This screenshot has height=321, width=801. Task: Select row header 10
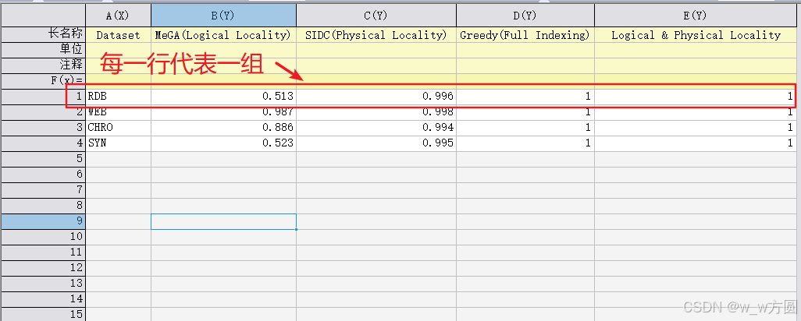point(43,236)
